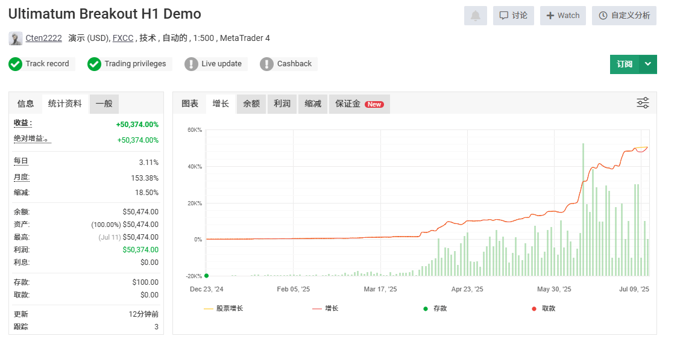Expand the 订阅 button dropdown arrow
680x345 pixels.
(x=648, y=64)
